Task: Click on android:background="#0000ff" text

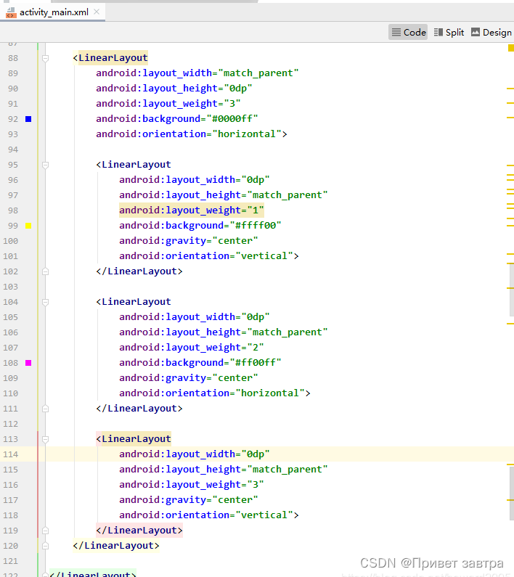Action: click(x=176, y=119)
